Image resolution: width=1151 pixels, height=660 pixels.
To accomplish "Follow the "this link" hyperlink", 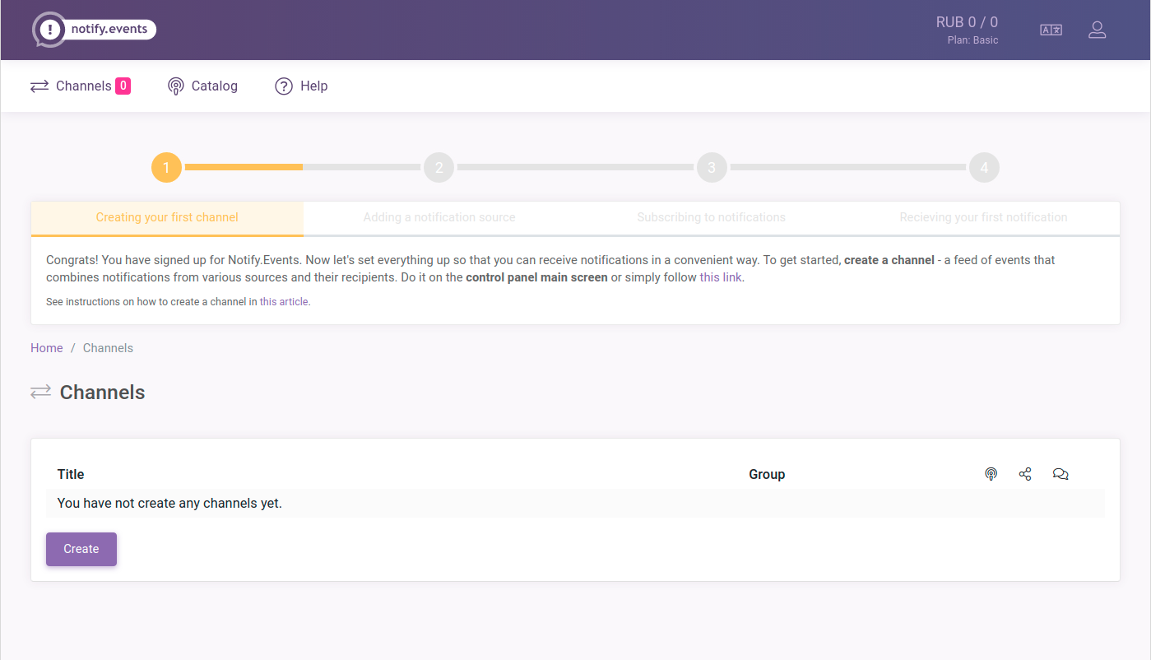I will pos(721,277).
